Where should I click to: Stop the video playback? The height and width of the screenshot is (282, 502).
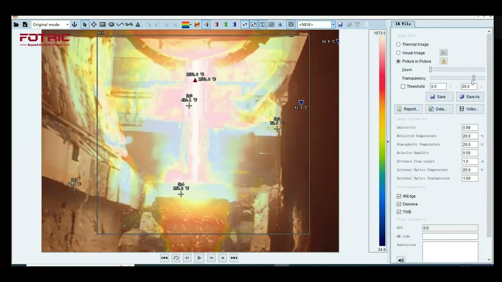222,258
